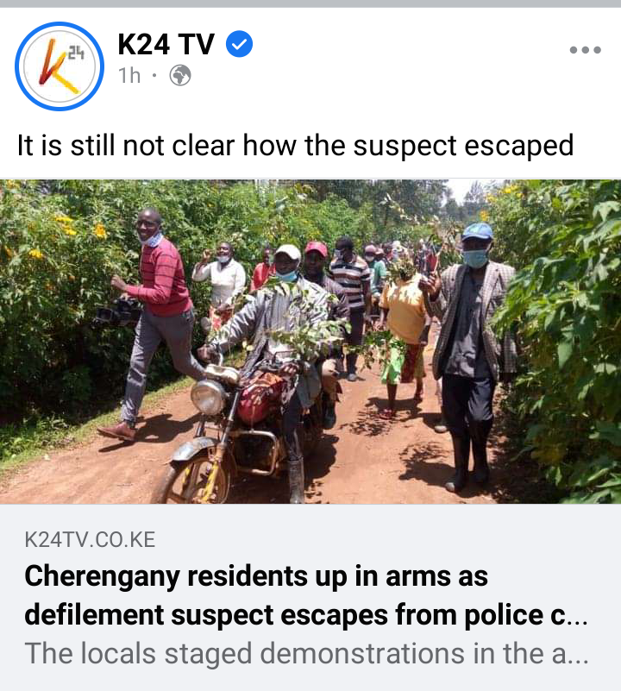Viewport: 621px width, 691px height.
Task: Click headline line 'defilement suspect escapes from police'
Action: coord(284,615)
